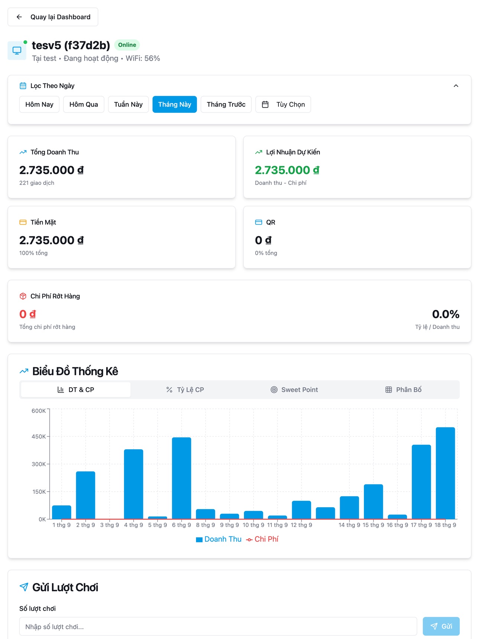Click the target icon in Sweet Point tab
This screenshot has height=639, width=479.
click(x=274, y=389)
